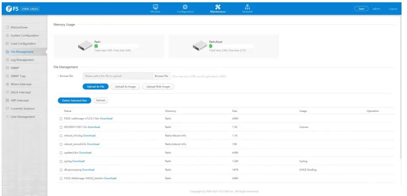407x196 pixels.
Task: Click the Logout link
Action: click(393, 9)
